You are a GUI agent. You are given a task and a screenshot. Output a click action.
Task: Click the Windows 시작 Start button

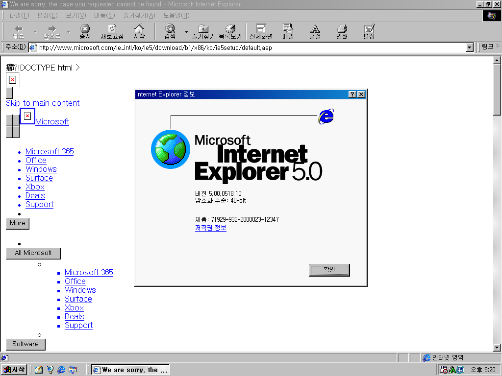[x=14, y=370]
